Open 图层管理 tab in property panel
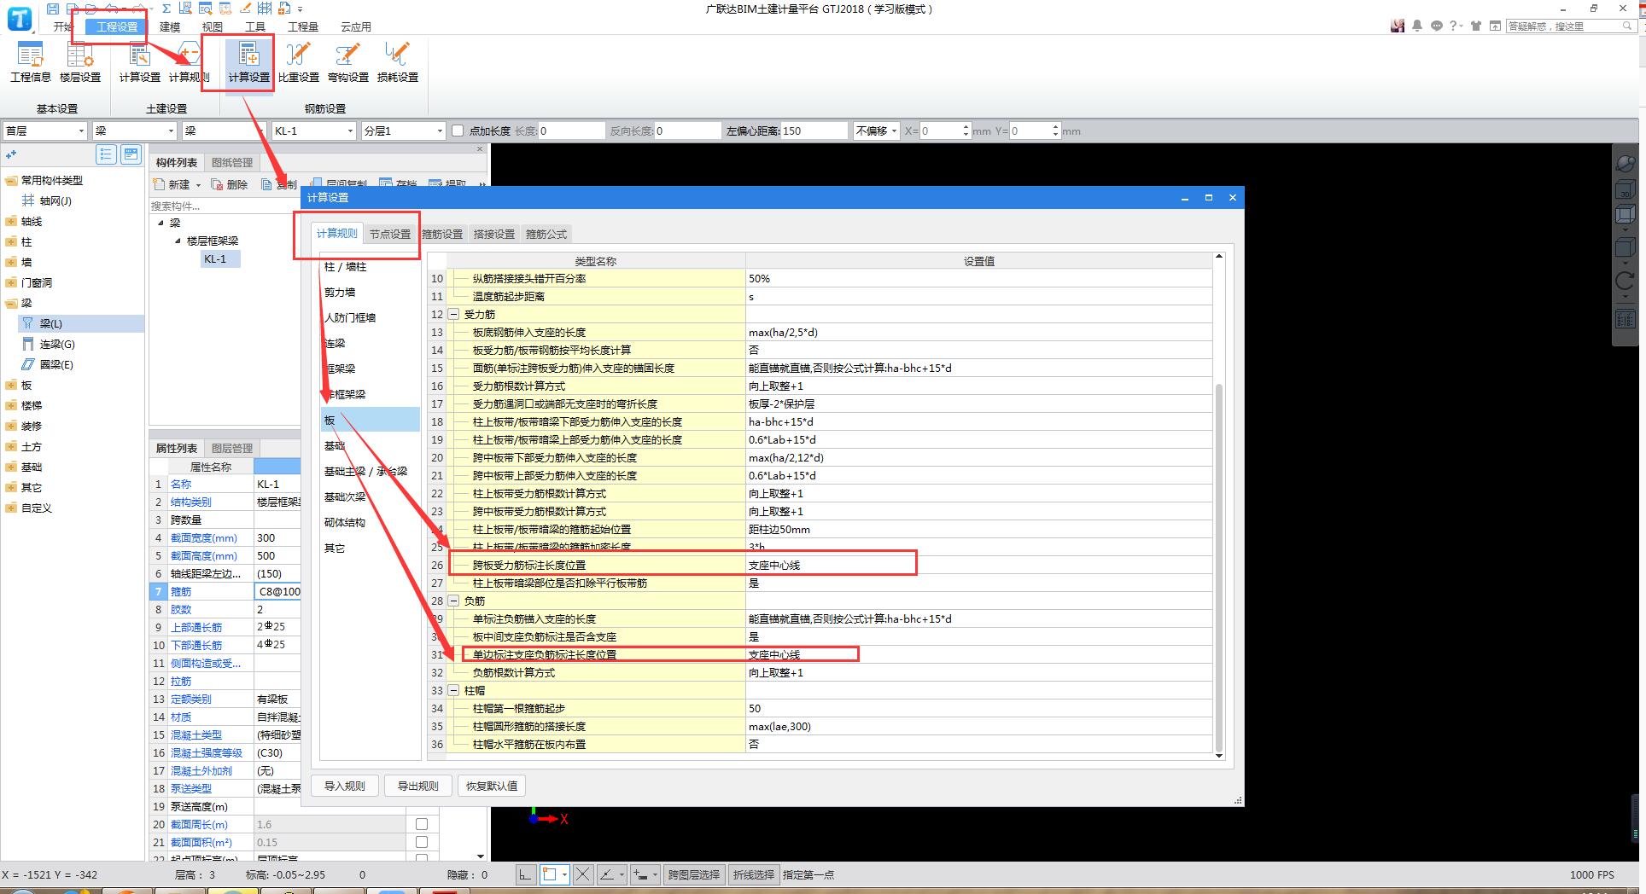Image resolution: width=1646 pixels, height=894 pixels. coord(232,448)
